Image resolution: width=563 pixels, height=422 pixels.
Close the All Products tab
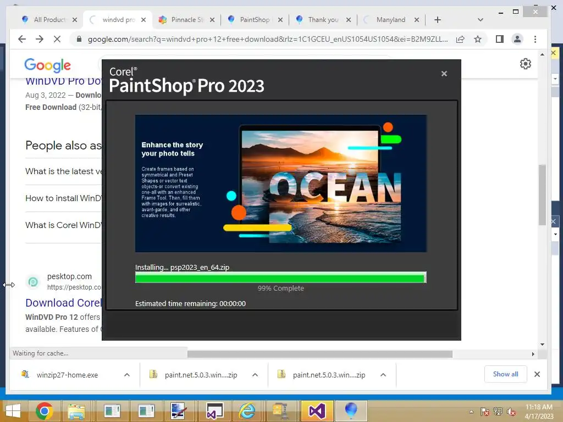75,20
